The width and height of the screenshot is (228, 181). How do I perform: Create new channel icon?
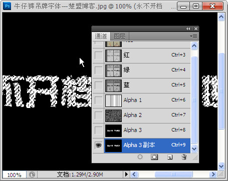click(x=170, y=157)
